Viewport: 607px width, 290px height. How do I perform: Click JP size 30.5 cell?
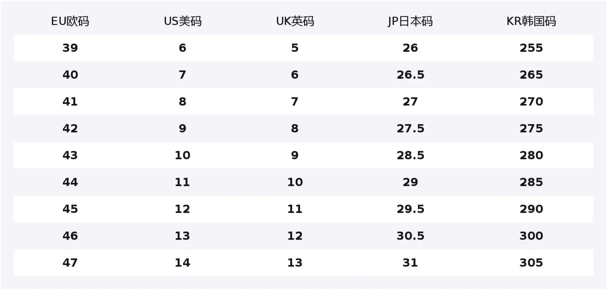click(410, 236)
